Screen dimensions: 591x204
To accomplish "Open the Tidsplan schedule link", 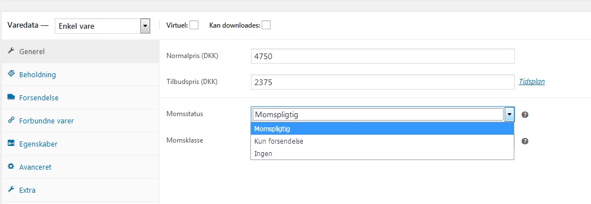I will click(x=531, y=81).
